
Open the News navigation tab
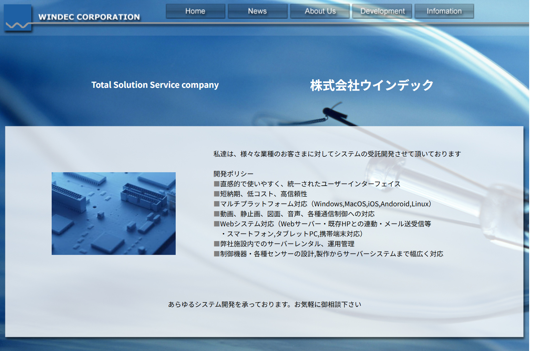coord(257,11)
